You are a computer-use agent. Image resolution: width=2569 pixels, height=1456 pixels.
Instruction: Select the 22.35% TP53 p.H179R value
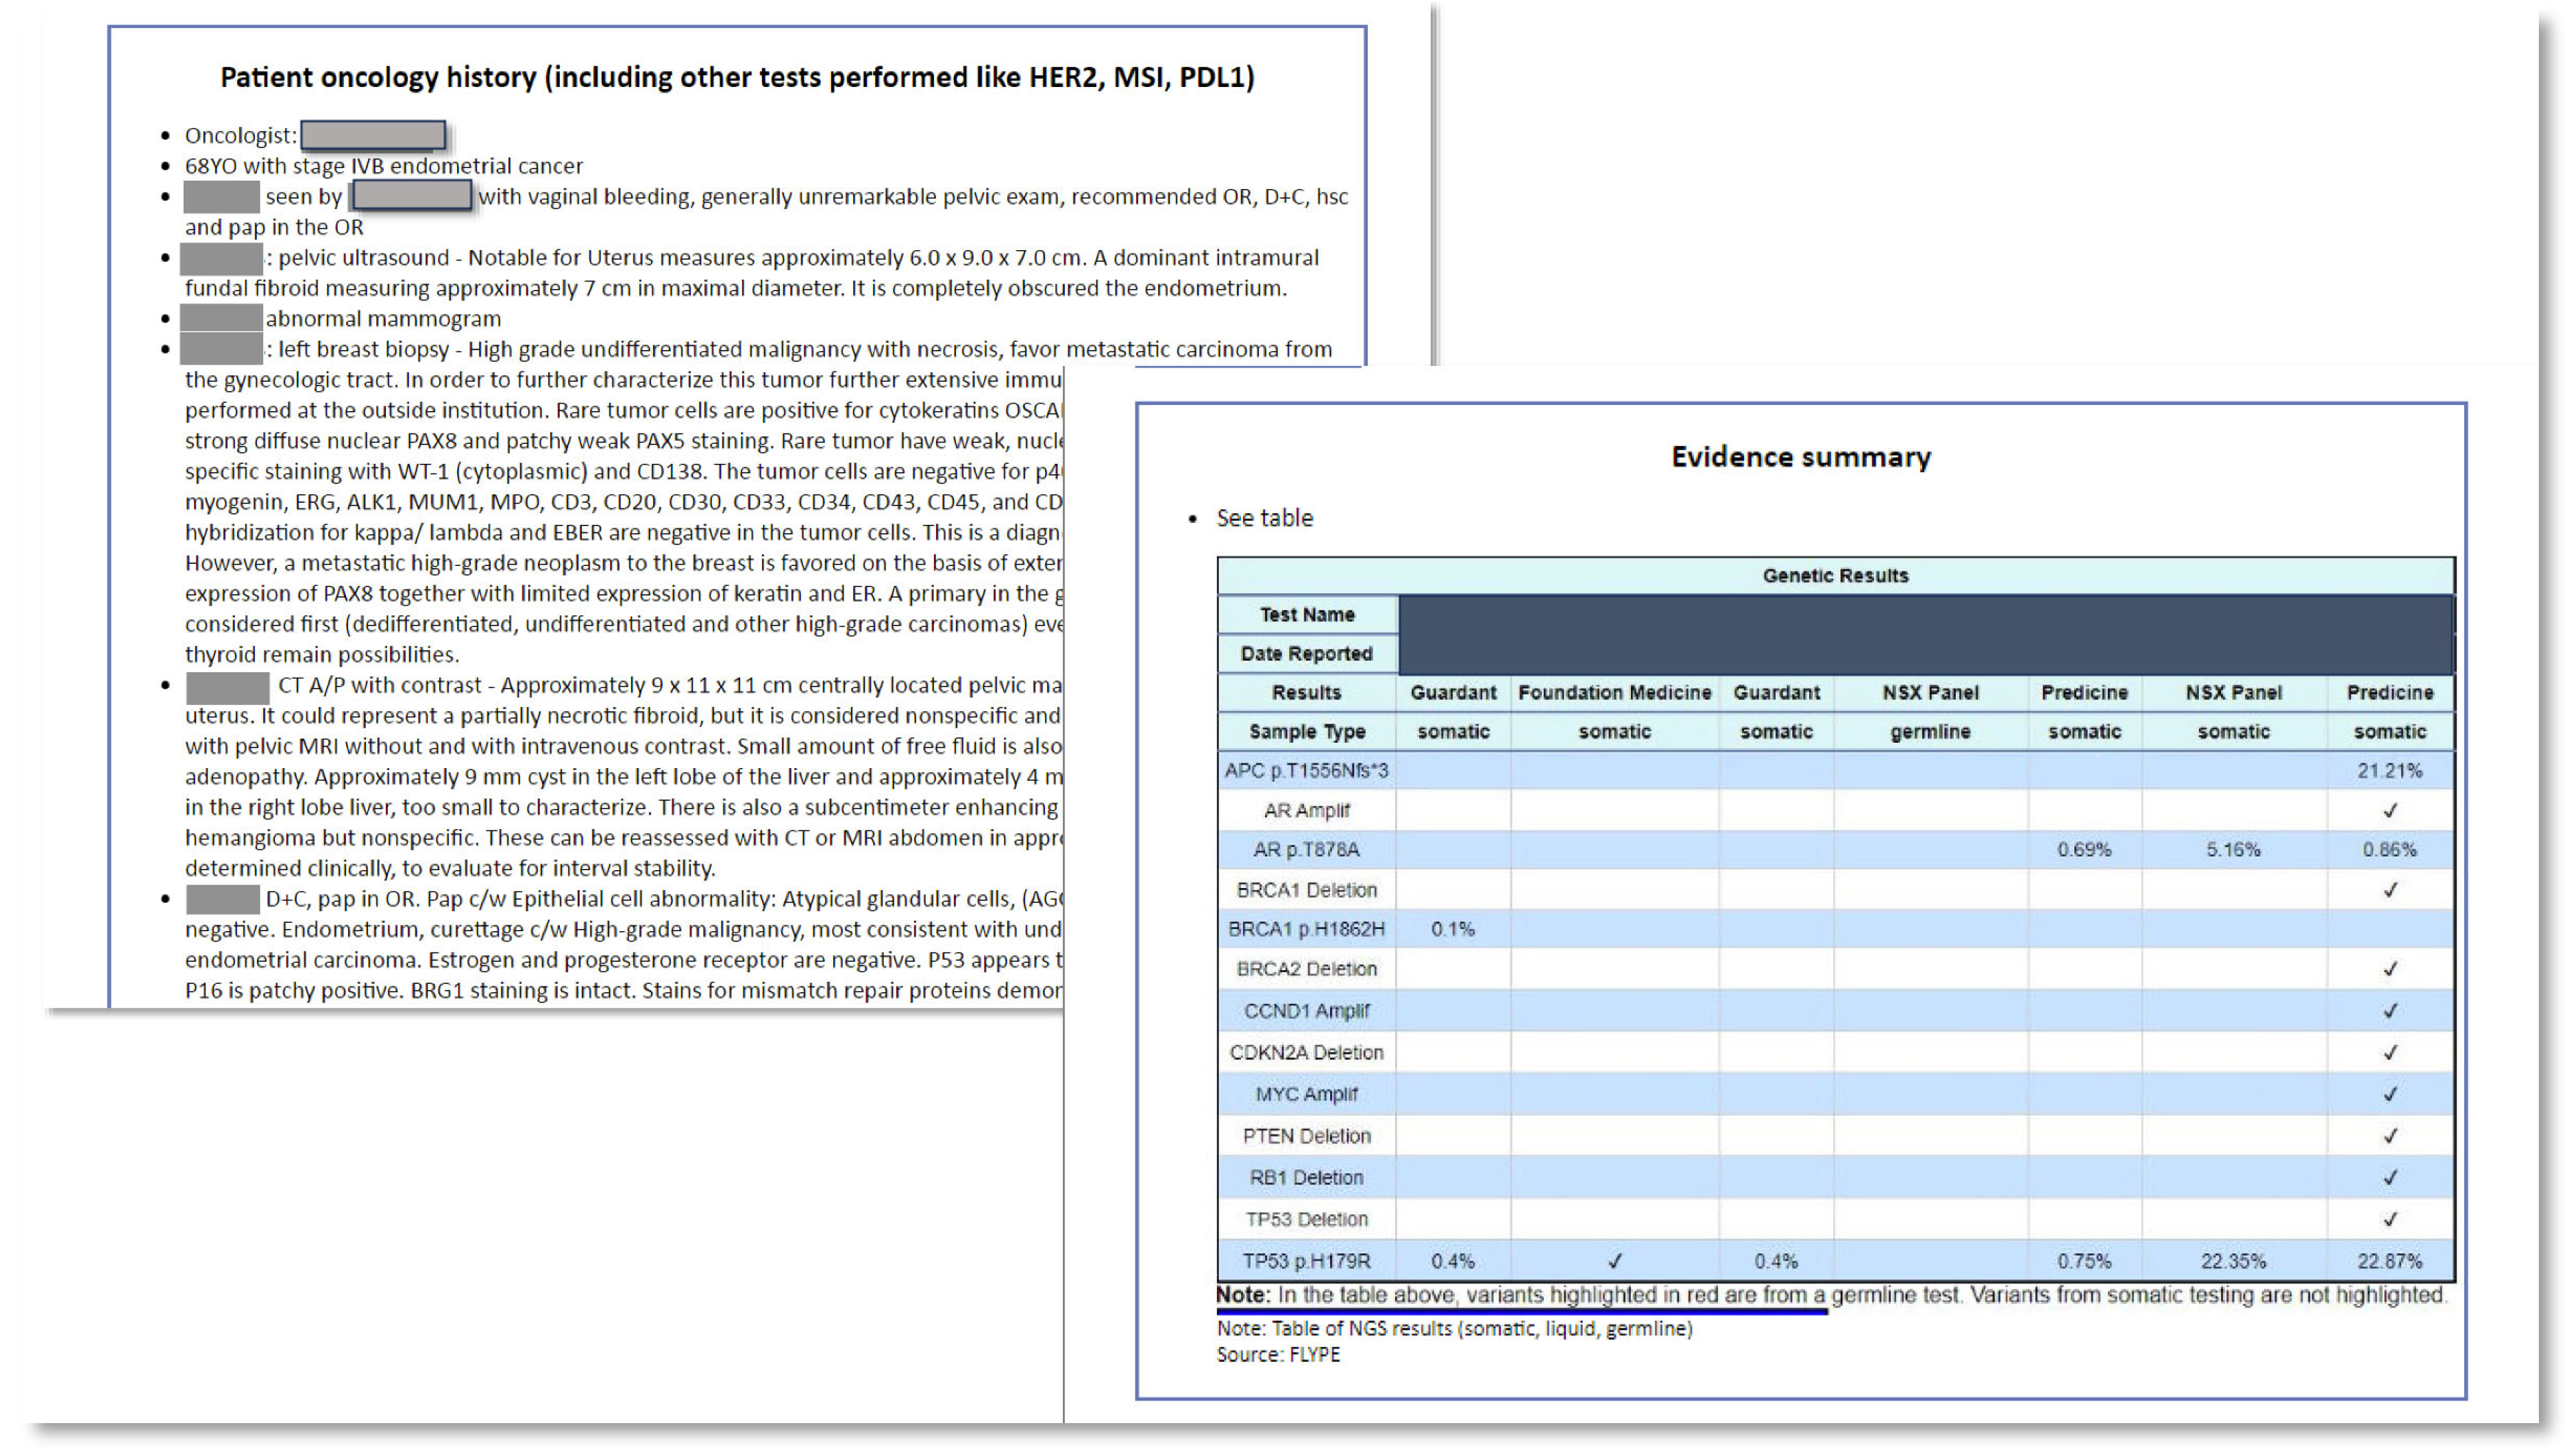[2233, 1262]
